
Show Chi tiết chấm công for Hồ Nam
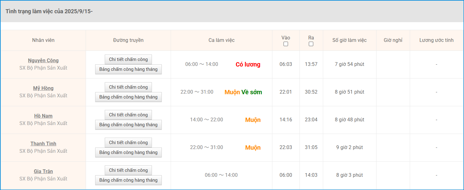[x=128, y=115]
